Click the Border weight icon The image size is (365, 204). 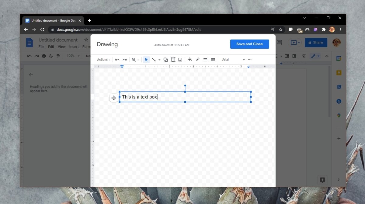click(x=205, y=59)
